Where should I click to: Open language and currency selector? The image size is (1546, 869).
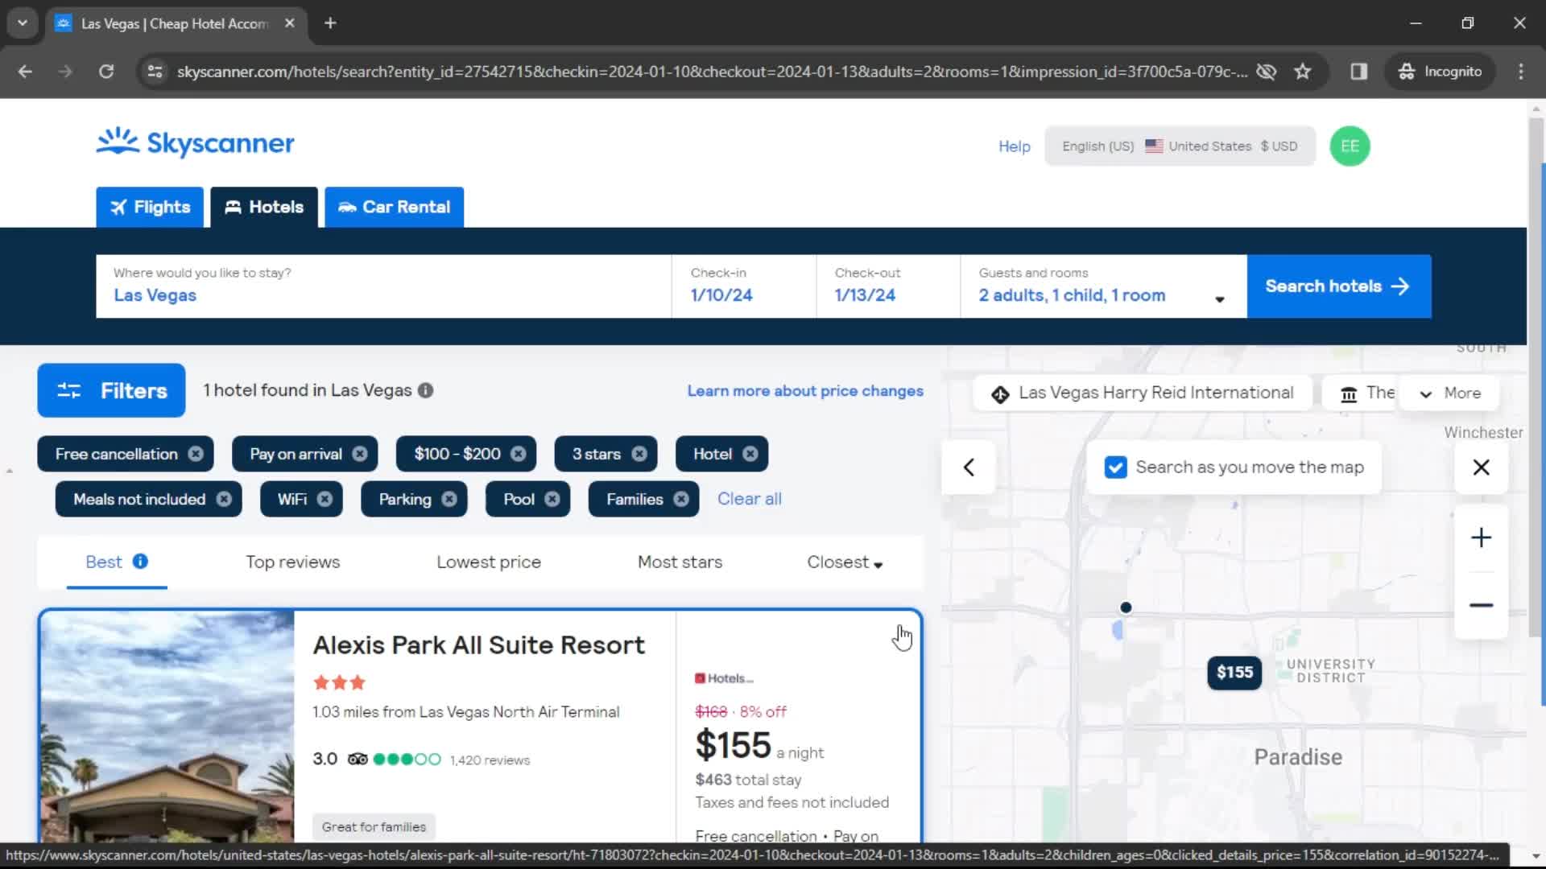(1180, 146)
